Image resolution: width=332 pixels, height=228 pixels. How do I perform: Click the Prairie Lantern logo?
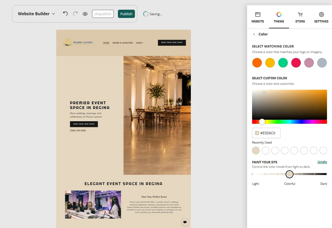(78, 42)
